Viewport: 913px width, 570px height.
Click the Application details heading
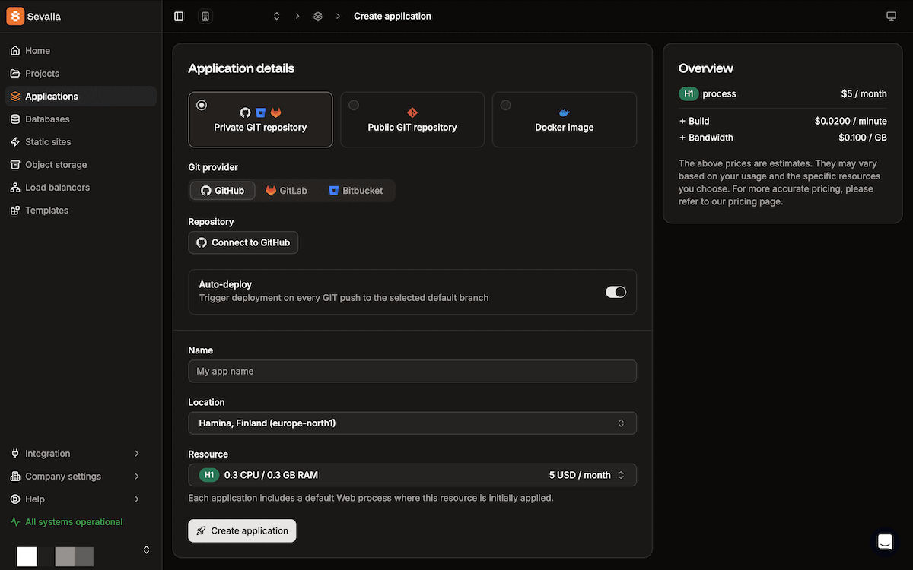tap(241, 68)
